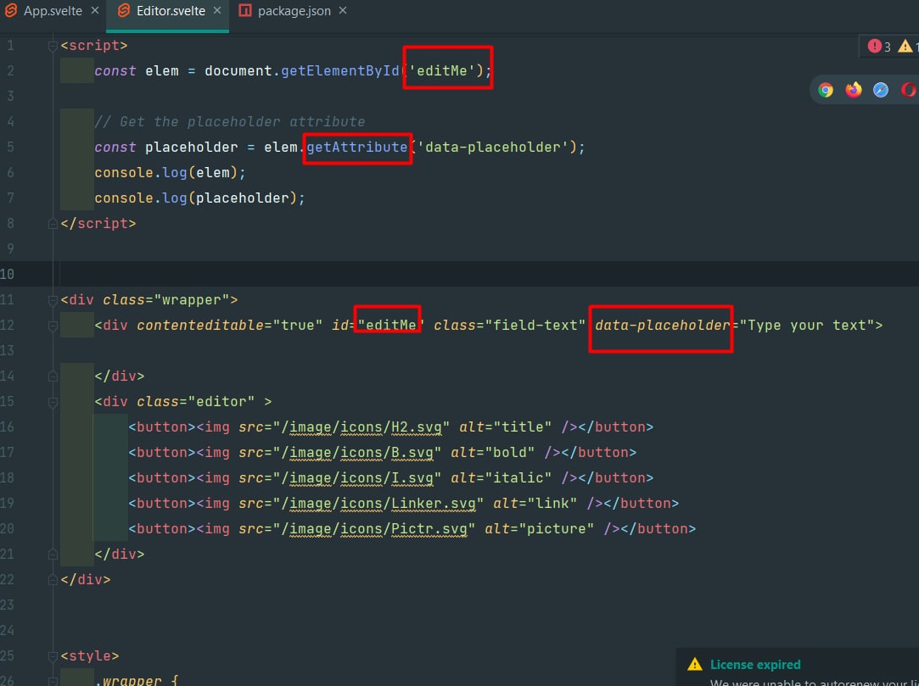Open preview in Opera browser
The image size is (919, 686).
tap(909, 90)
